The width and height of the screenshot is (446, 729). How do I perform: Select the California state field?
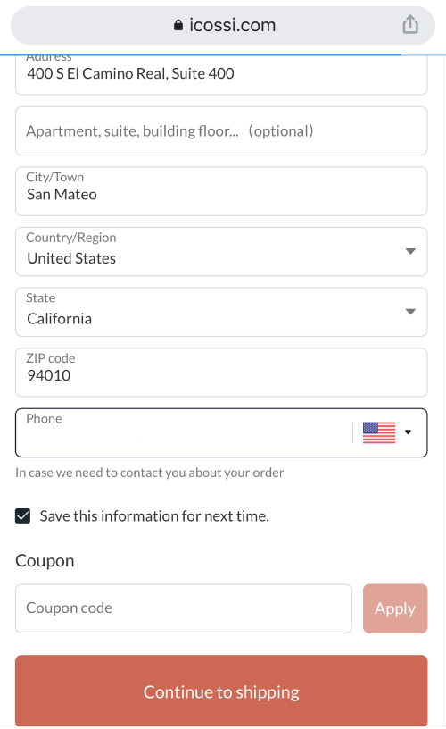tap(221, 312)
